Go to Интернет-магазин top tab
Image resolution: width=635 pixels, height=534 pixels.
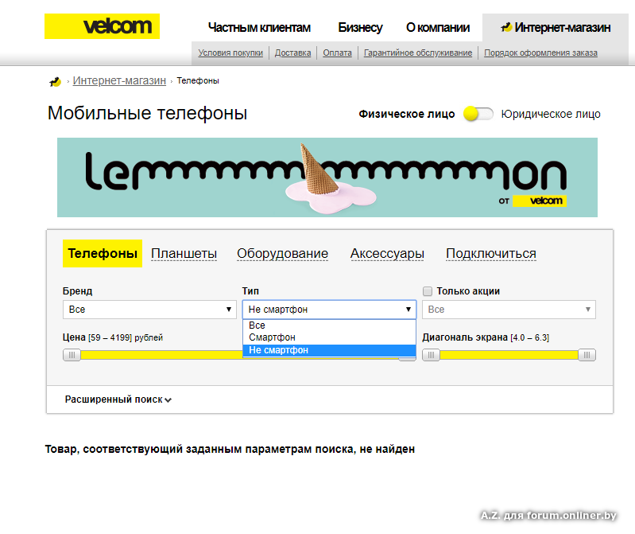556,28
